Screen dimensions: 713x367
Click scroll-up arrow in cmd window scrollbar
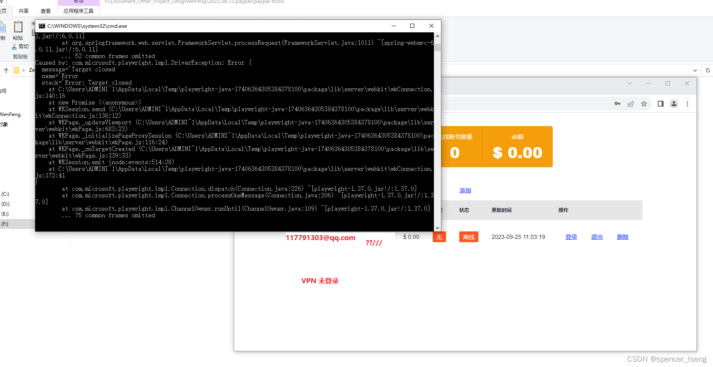point(437,36)
